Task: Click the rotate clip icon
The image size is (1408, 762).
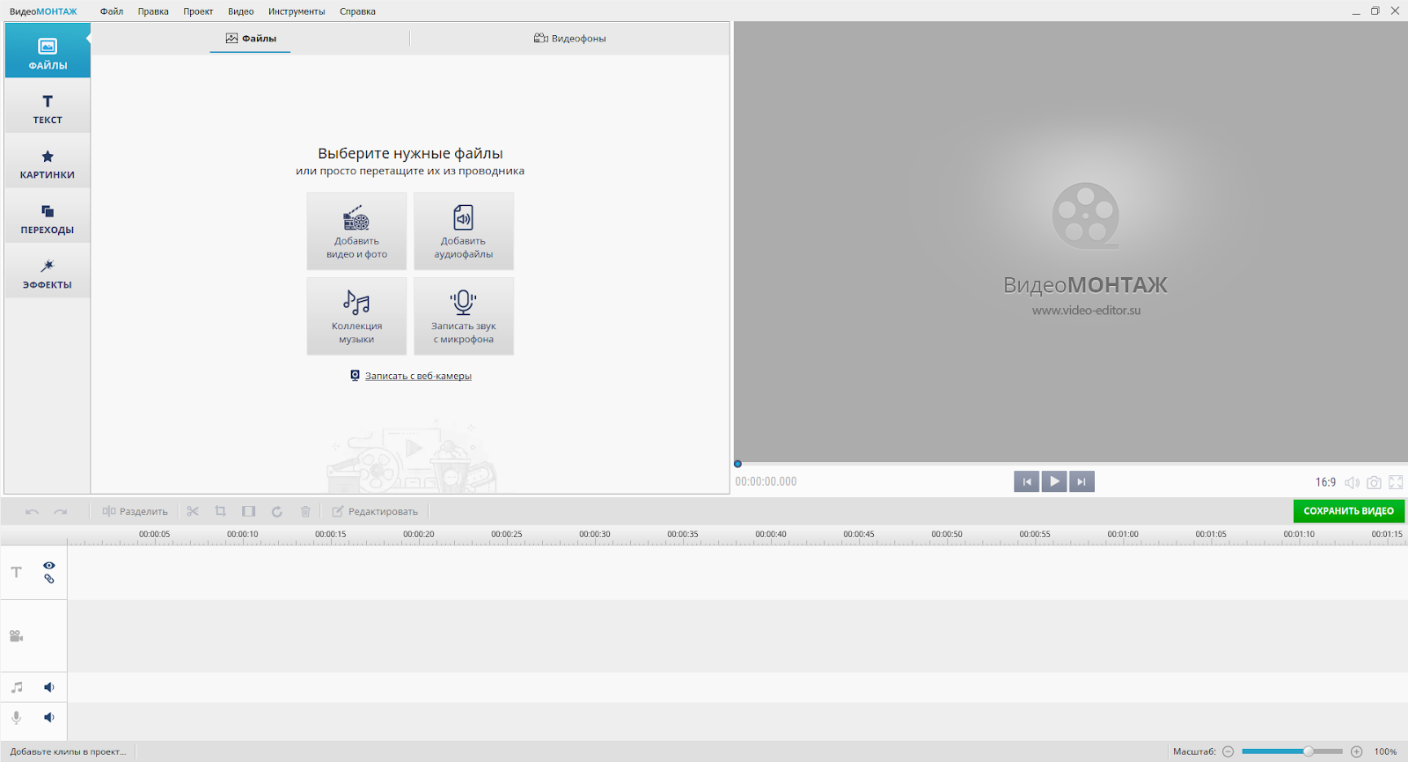Action: tap(276, 511)
